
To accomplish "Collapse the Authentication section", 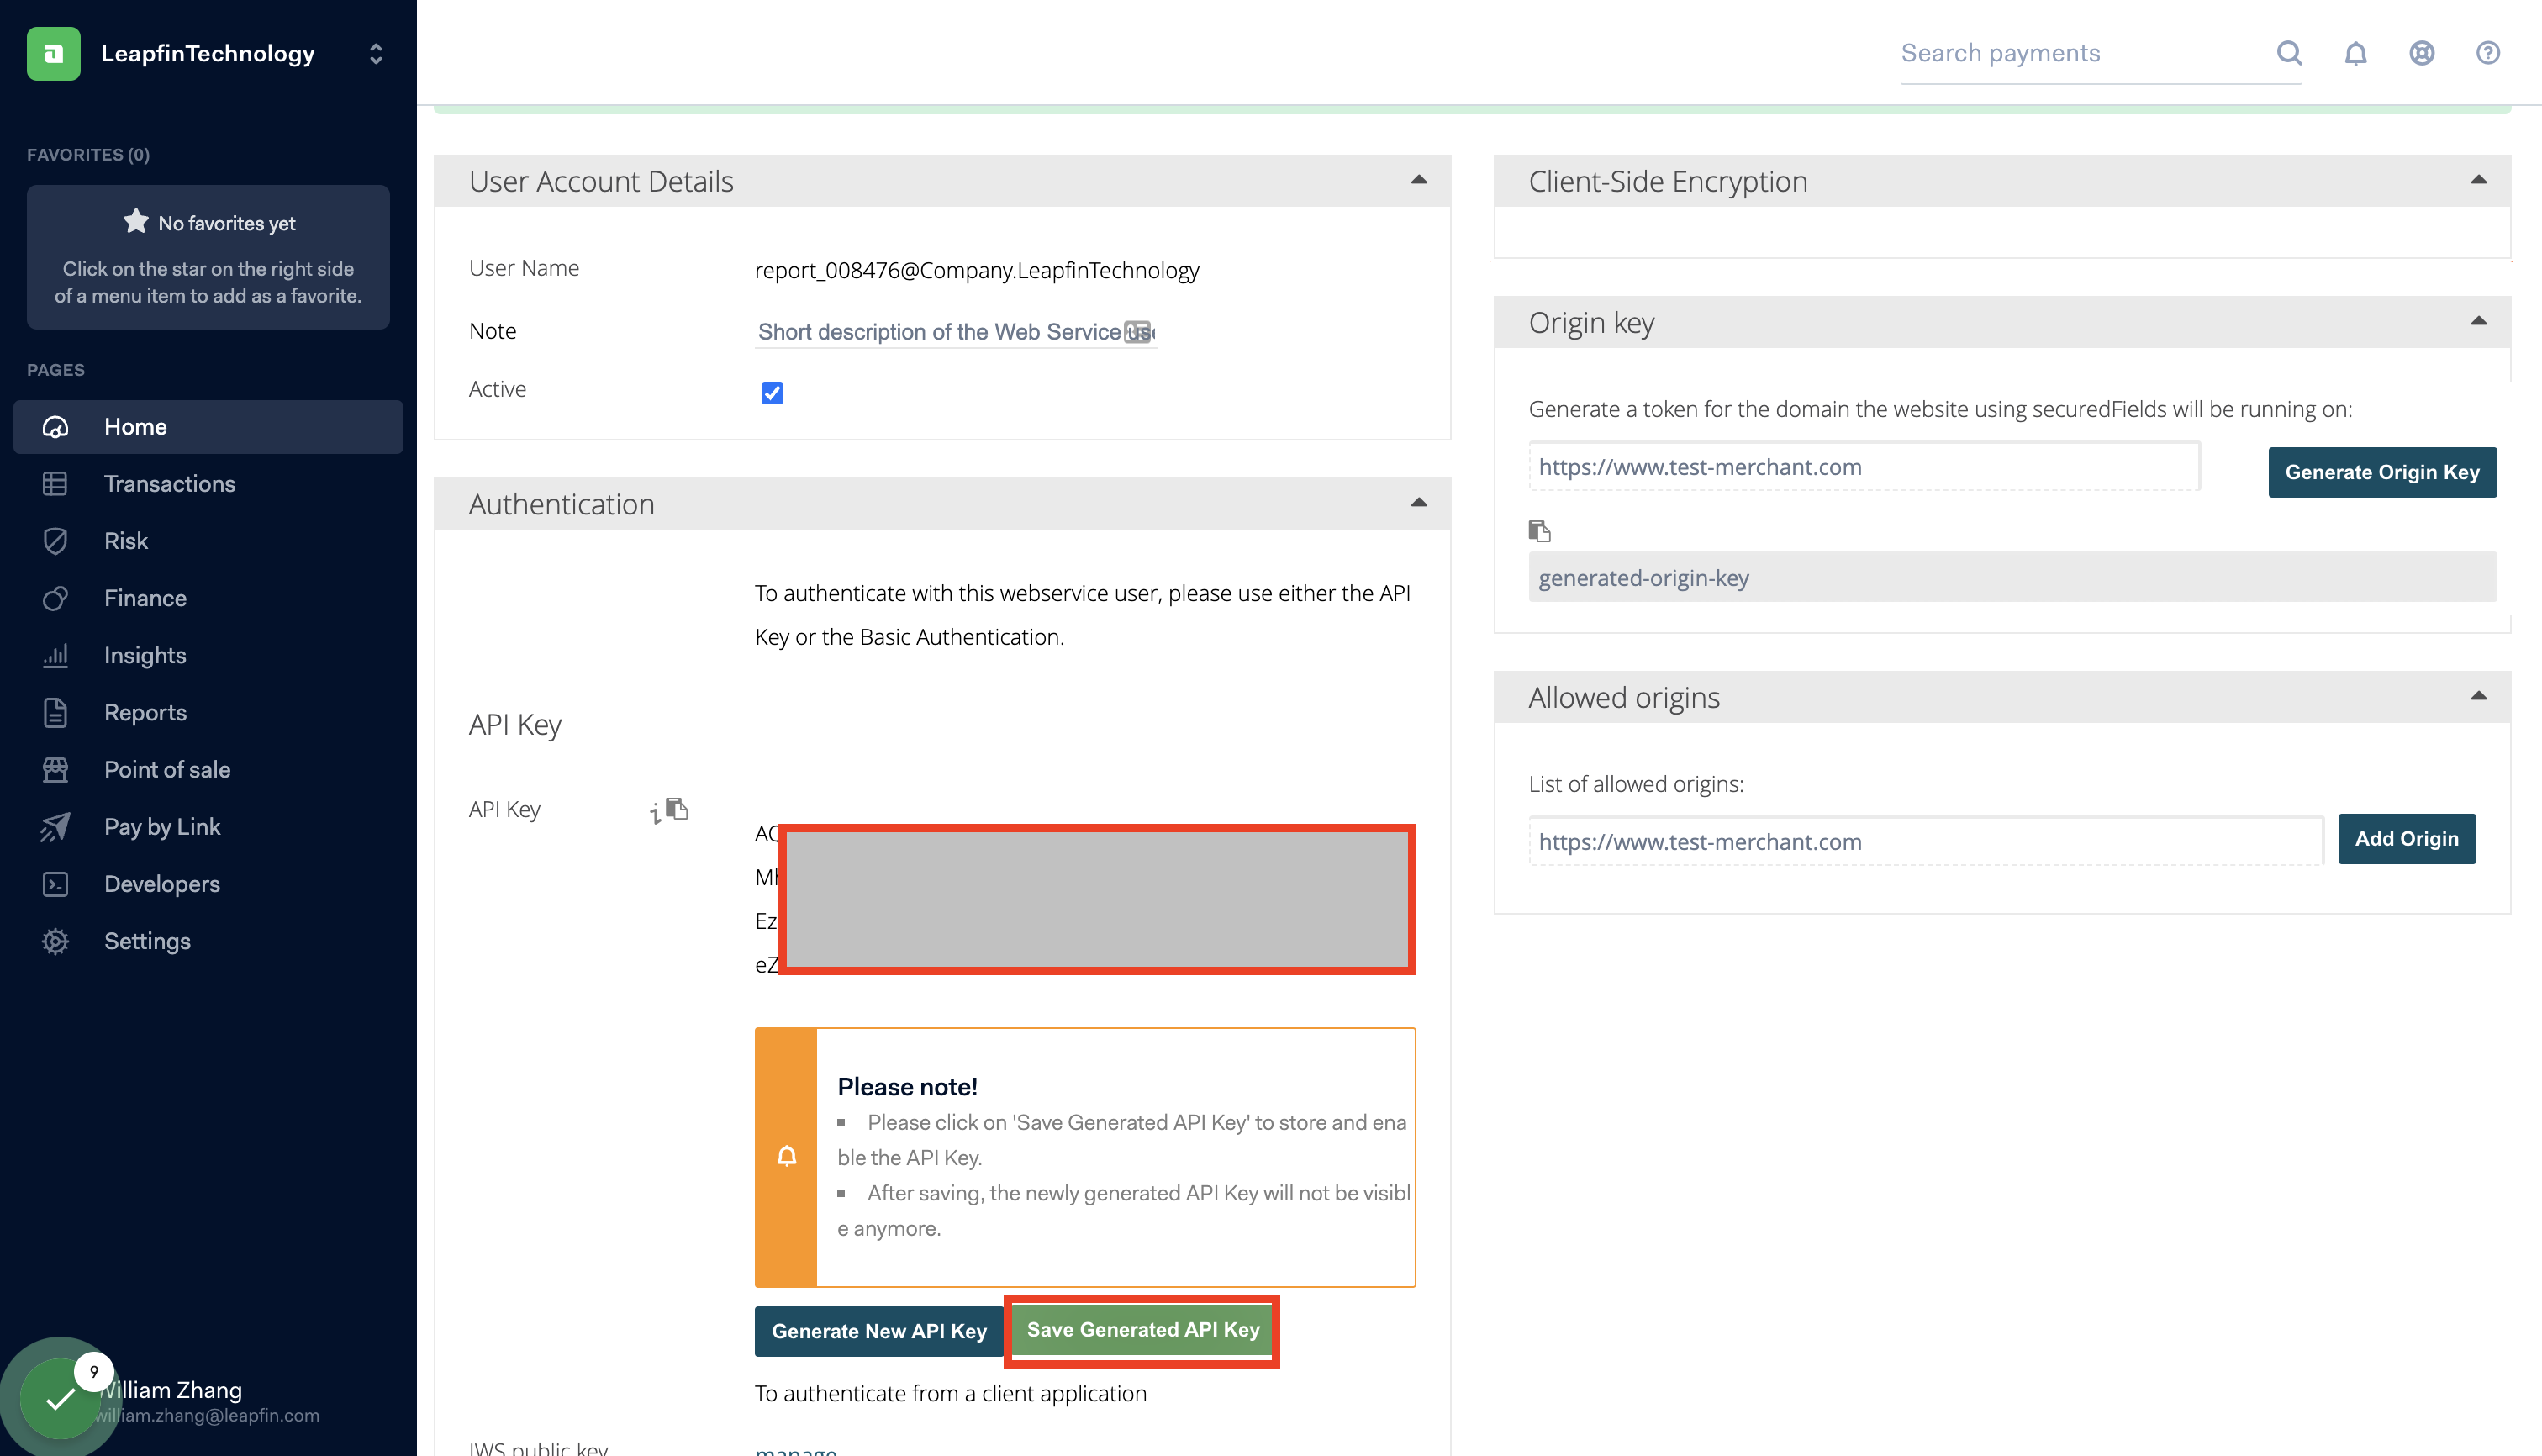I will tap(1418, 503).
